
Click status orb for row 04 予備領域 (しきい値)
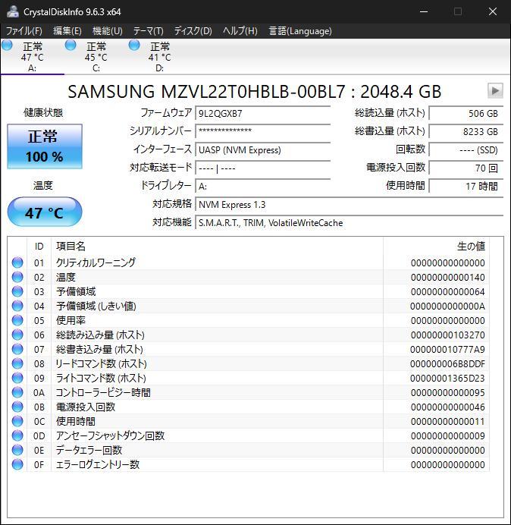[17, 306]
